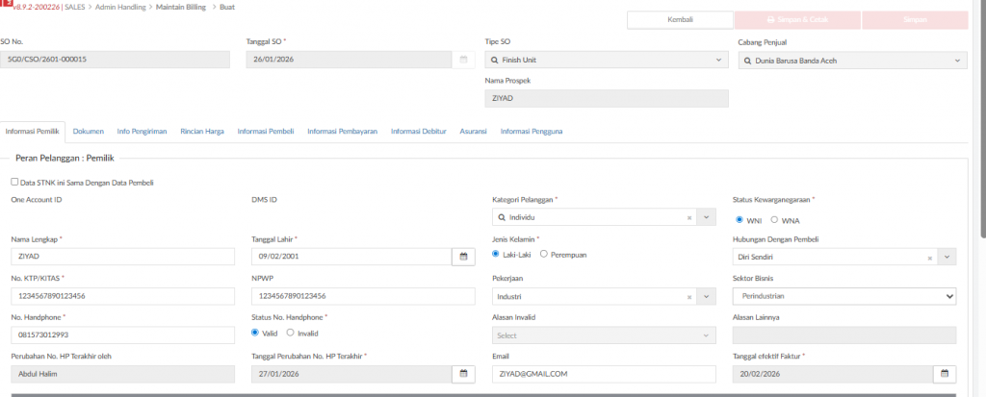This screenshot has width=986, height=397.
Task: Click the search icon in Cabang Penjual
Action: click(x=747, y=61)
